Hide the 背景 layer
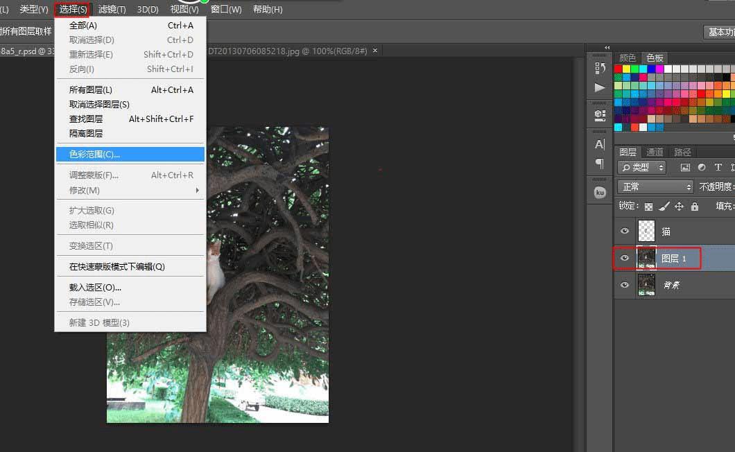Screen dimensions: 735x452 click(624, 285)
